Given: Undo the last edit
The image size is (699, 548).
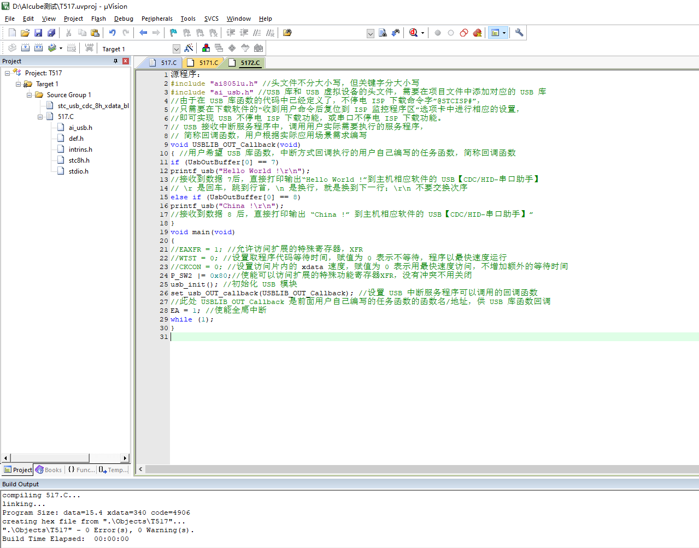Looking at the screenshot, I should tap(113, 33).
